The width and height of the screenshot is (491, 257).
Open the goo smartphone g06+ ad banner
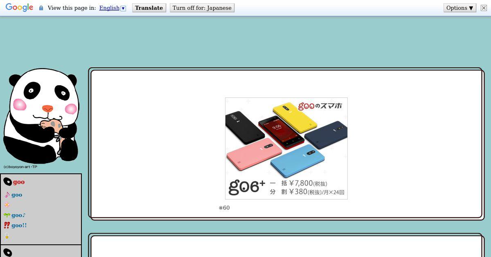pos(286,148)
